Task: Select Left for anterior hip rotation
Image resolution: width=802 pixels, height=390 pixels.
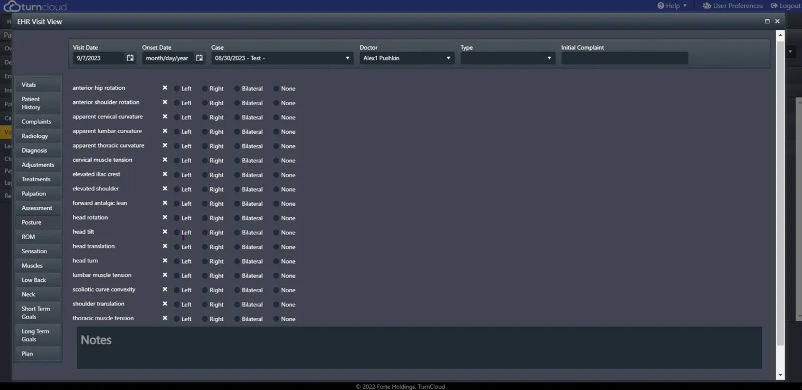Action: [176, 89]
